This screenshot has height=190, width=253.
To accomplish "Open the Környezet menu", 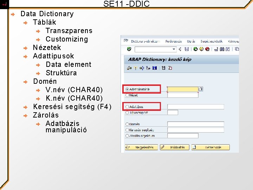I will point(233,42).
